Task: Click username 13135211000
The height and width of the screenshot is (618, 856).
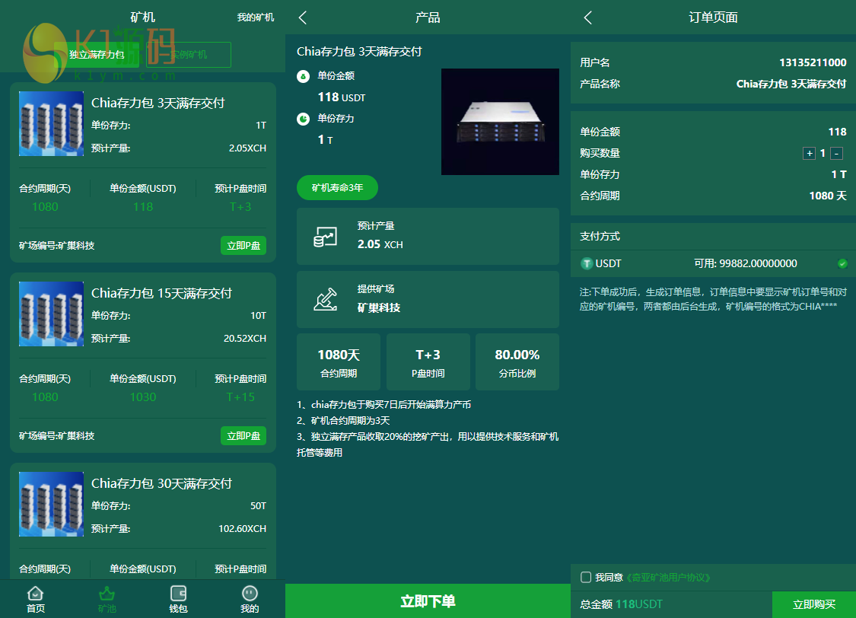Action: point(813,62)
